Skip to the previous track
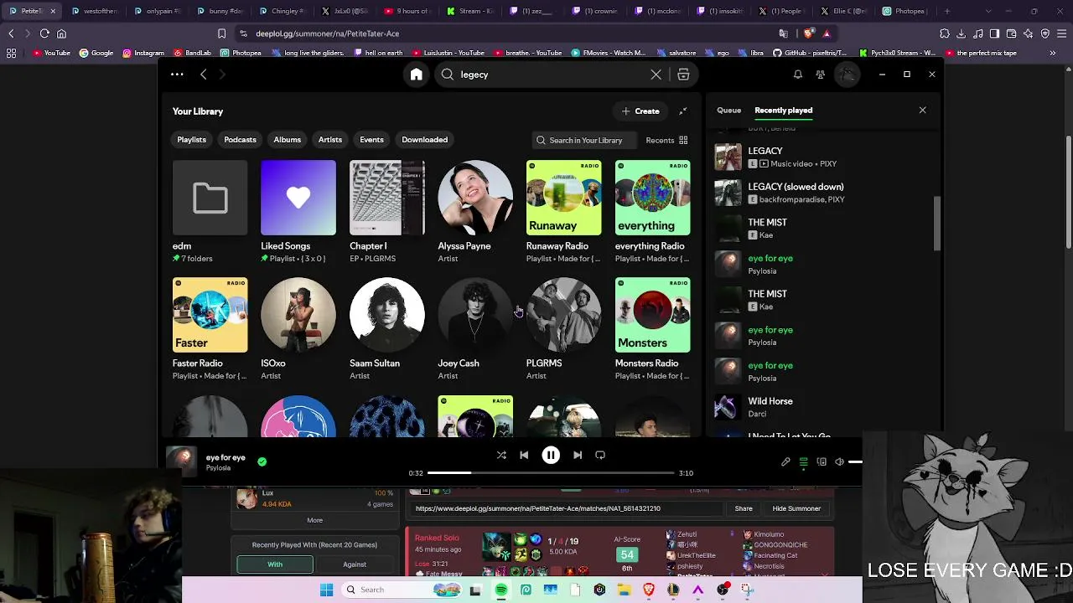Image resolution: width=1073 pixels, height=603 pixels. pos(524,455)
